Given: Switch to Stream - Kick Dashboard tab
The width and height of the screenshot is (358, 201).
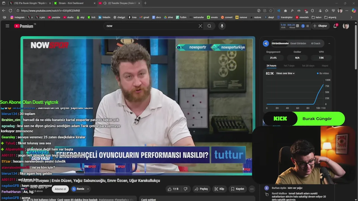Looking at the screenshot, I should tap(74, 3).
